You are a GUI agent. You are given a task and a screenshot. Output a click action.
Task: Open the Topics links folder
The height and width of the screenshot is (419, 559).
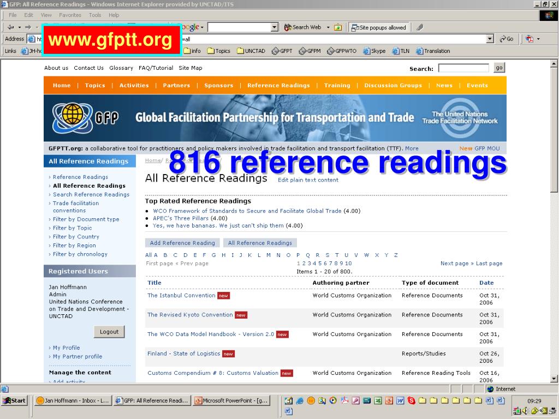click(x=219, y=51)
